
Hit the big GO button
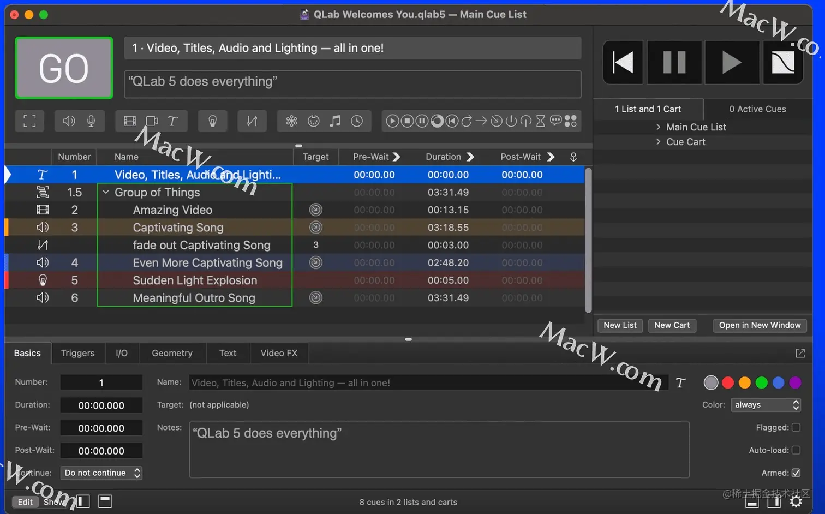(64, 68)
